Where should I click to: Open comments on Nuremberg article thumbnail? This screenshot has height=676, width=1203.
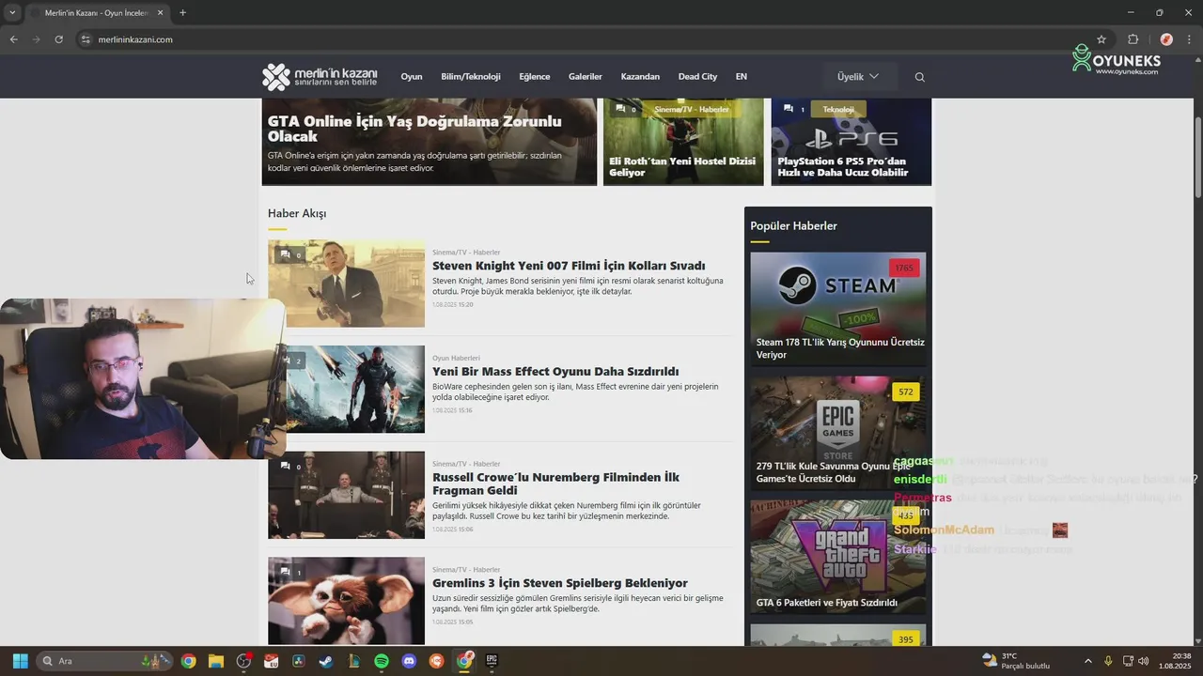pos(290,467)
